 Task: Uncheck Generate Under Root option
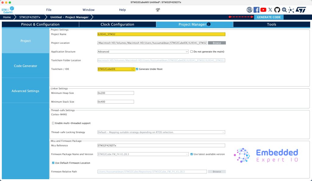137,69
